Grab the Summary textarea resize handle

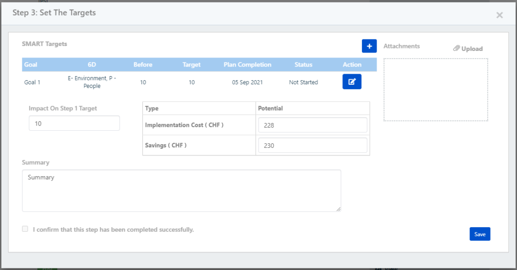pos(338,209)
